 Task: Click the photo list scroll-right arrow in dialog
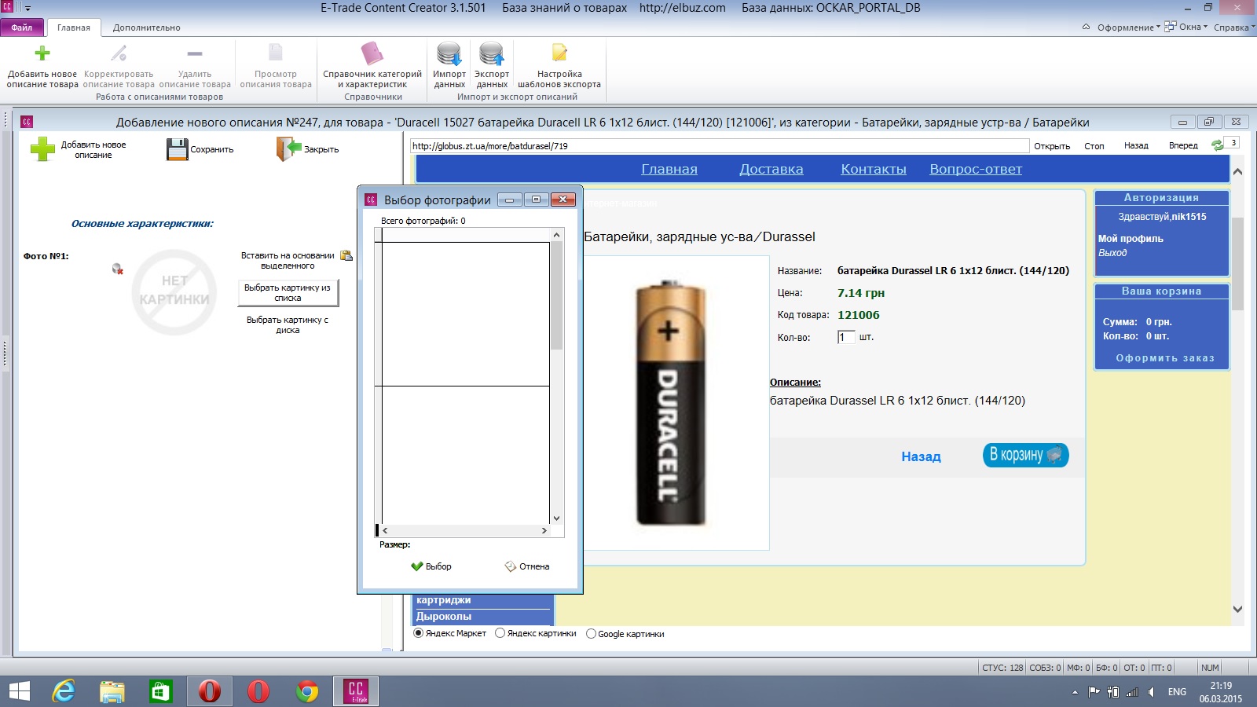point(544,531)
